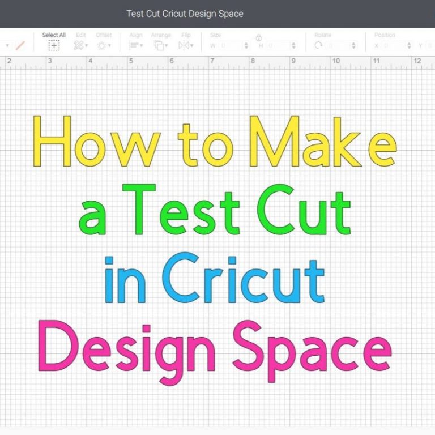Click into the Width size field
The image size is (435, 435).
tap(230, 45)
